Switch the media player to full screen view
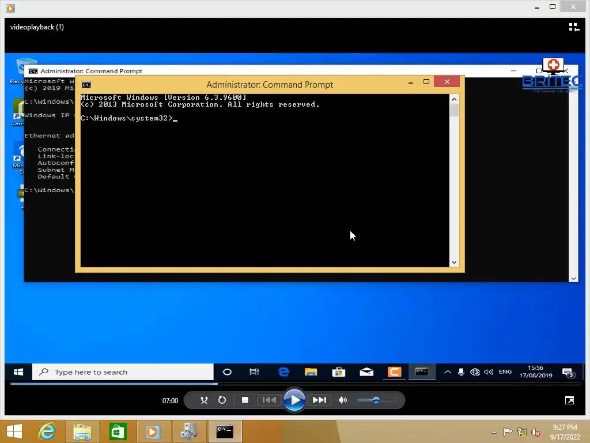The width and height of the screenshot is (590, 443). [x=569, y=400]
